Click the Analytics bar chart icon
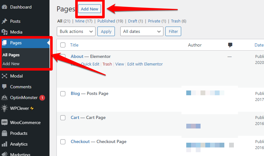The image size is (264, 156). 4,144
